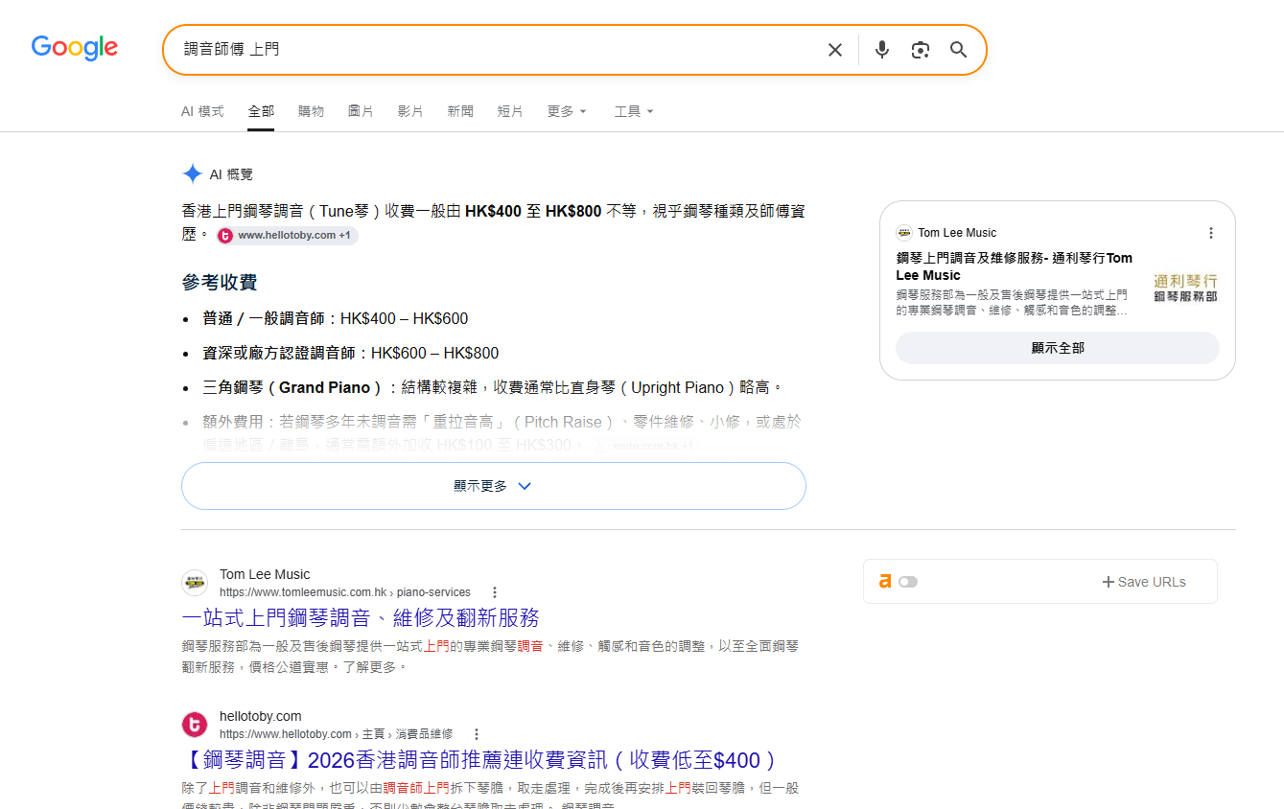Click hellotoby.com 主頁 消費品維修 breadcrumb
The height and width of the screenshot is (809, 1284).
click(337, 734)
